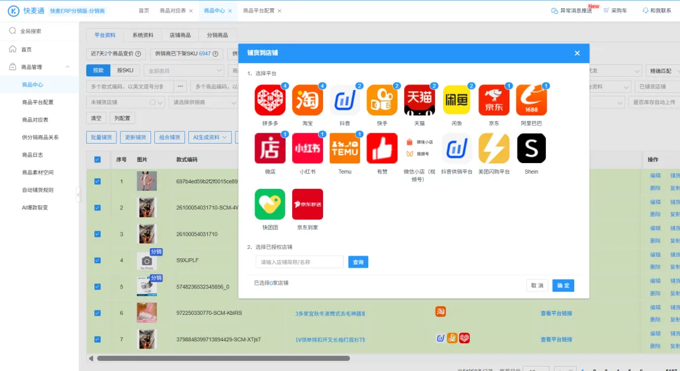Open 和我联系 contact support
680x371 pixels.
[657, 11]
